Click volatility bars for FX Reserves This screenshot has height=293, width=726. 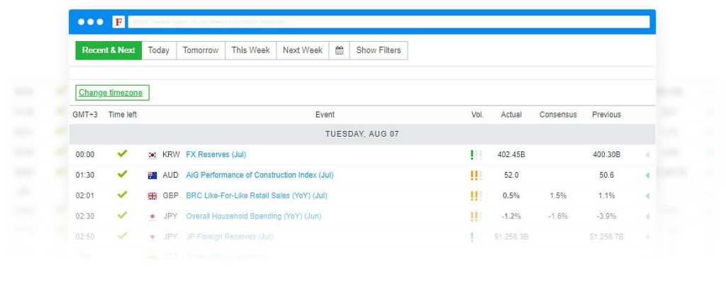point(476,155)
